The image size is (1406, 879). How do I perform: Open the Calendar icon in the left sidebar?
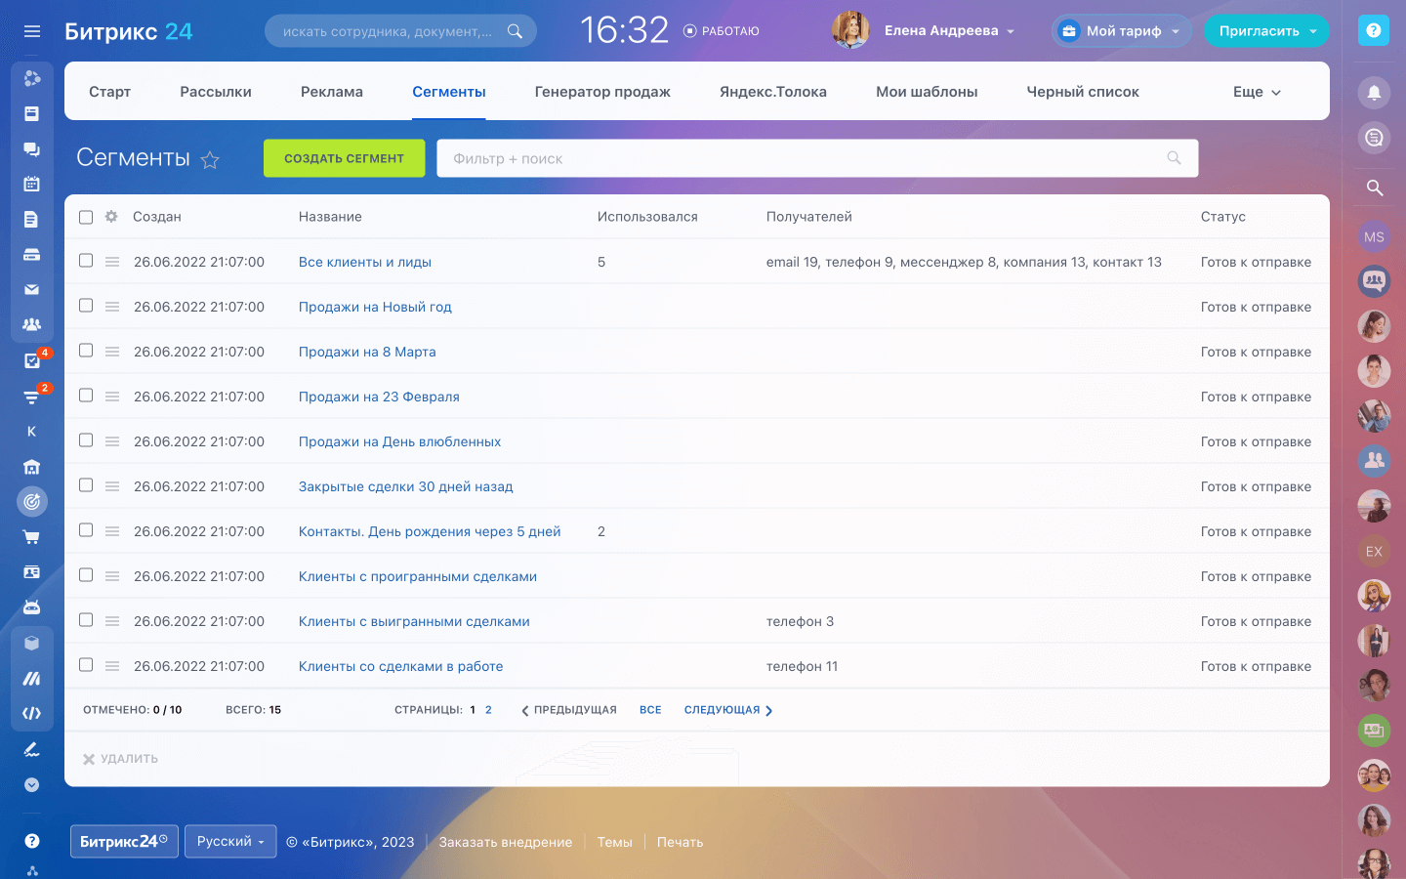point(32,184)
